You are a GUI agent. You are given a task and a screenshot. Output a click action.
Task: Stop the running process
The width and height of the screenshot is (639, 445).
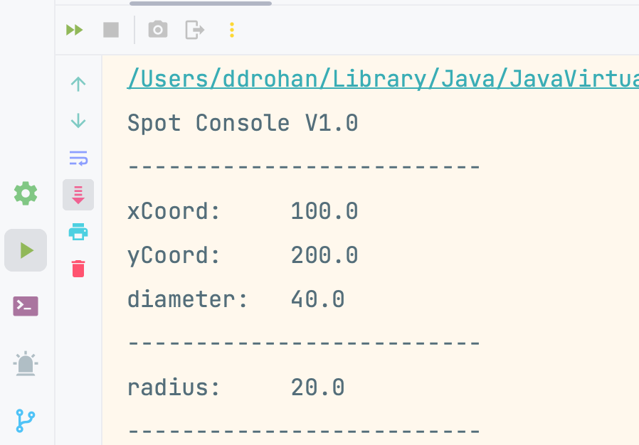[111, 30]
